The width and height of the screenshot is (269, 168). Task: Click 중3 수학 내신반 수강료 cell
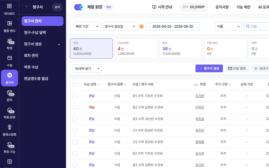[148, 119]
